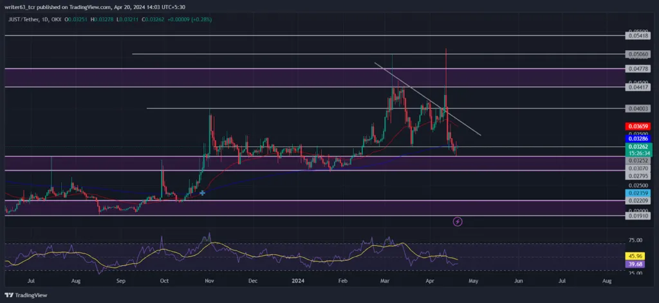The image size is (659, 303).
Task: Click the Dec label on time axis
Action: click(x=252, y=281)
